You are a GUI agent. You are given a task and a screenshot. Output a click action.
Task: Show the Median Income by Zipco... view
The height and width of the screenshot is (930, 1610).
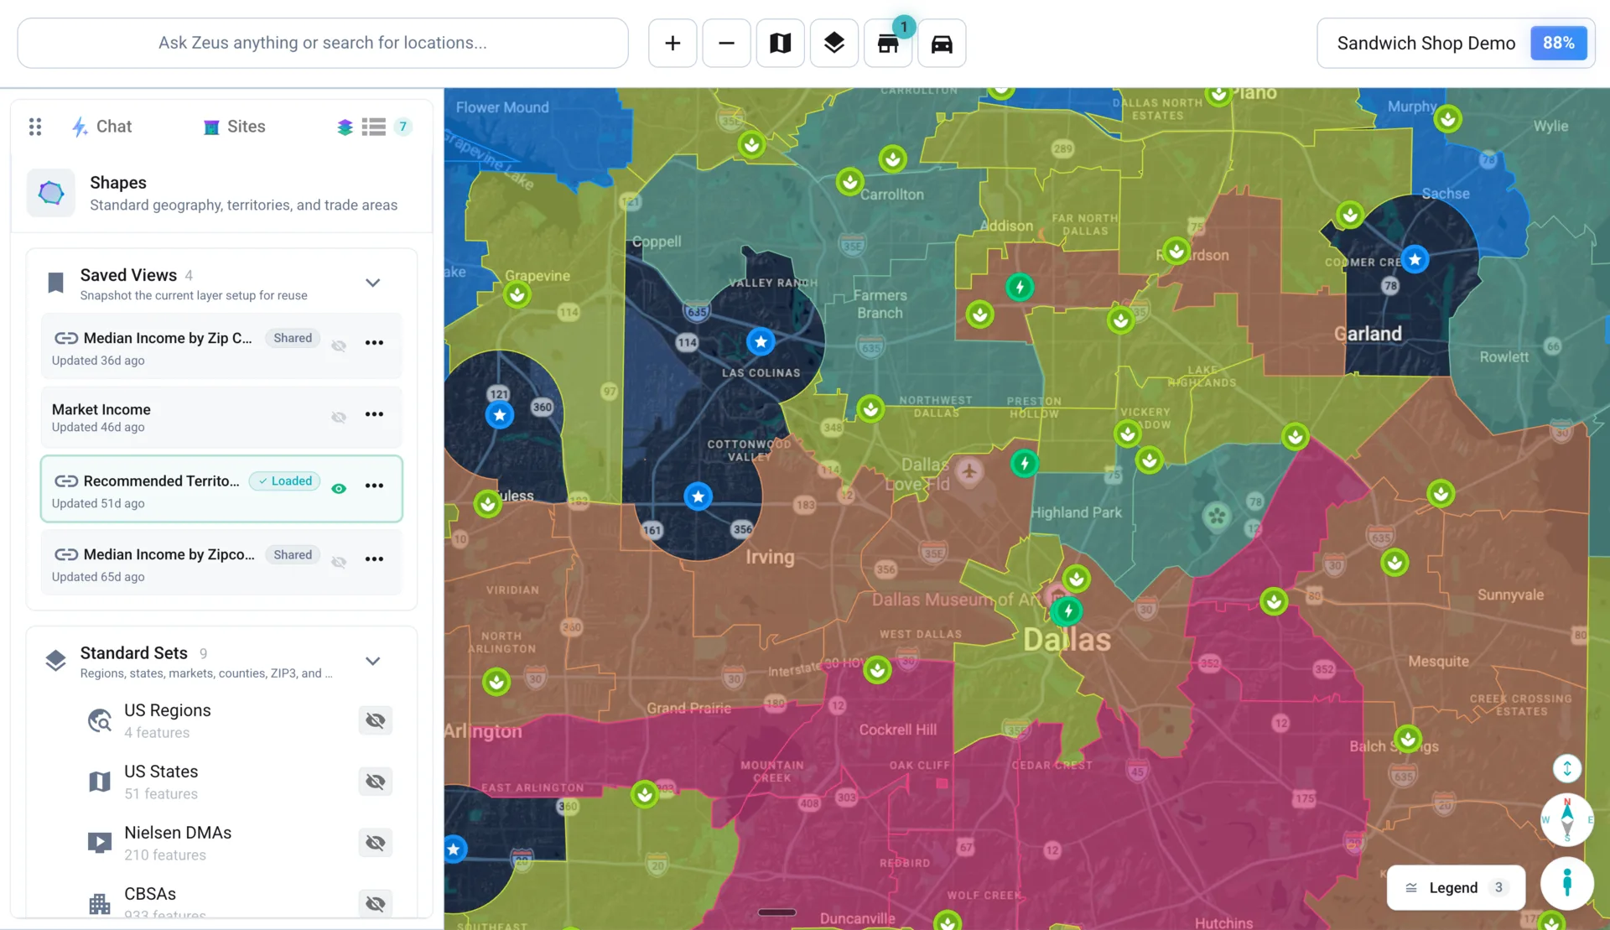(339, 562)
